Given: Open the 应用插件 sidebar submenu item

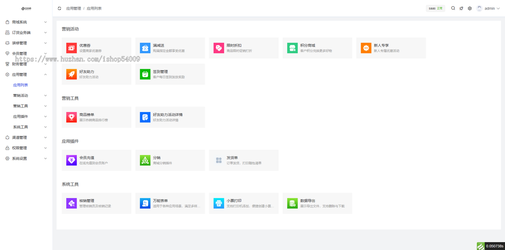Looking at the screenshot, I should click(26, 116).
